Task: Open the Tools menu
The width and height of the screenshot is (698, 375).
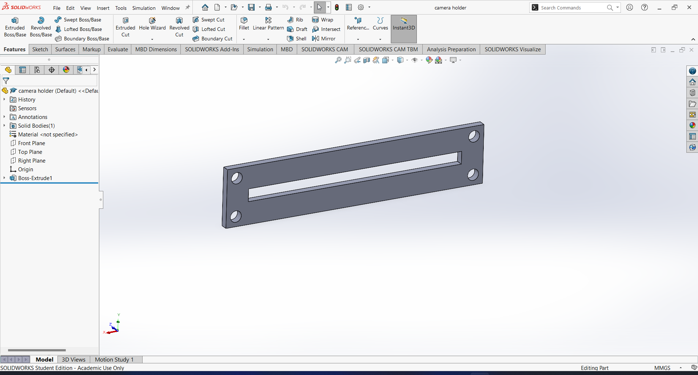Action: click(121, 8)
